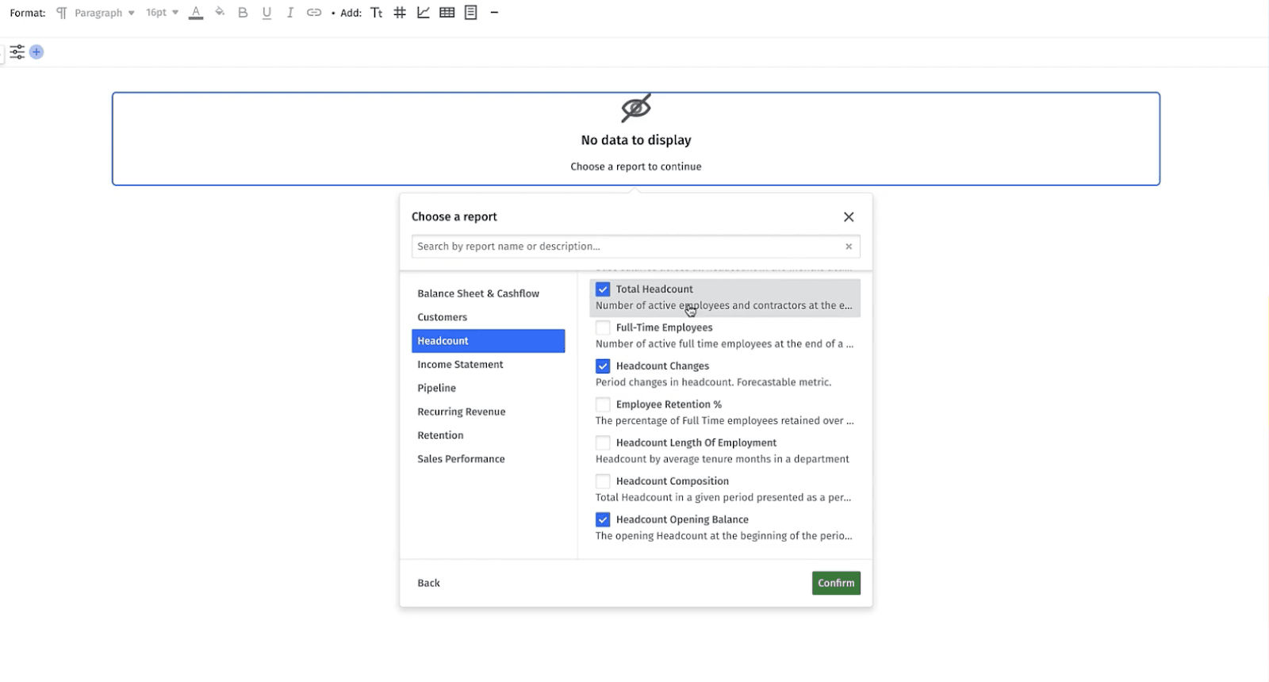Click 'Period changes in headcount' description text
This screenshot has height=682, width=1269.
pos(713,382)
